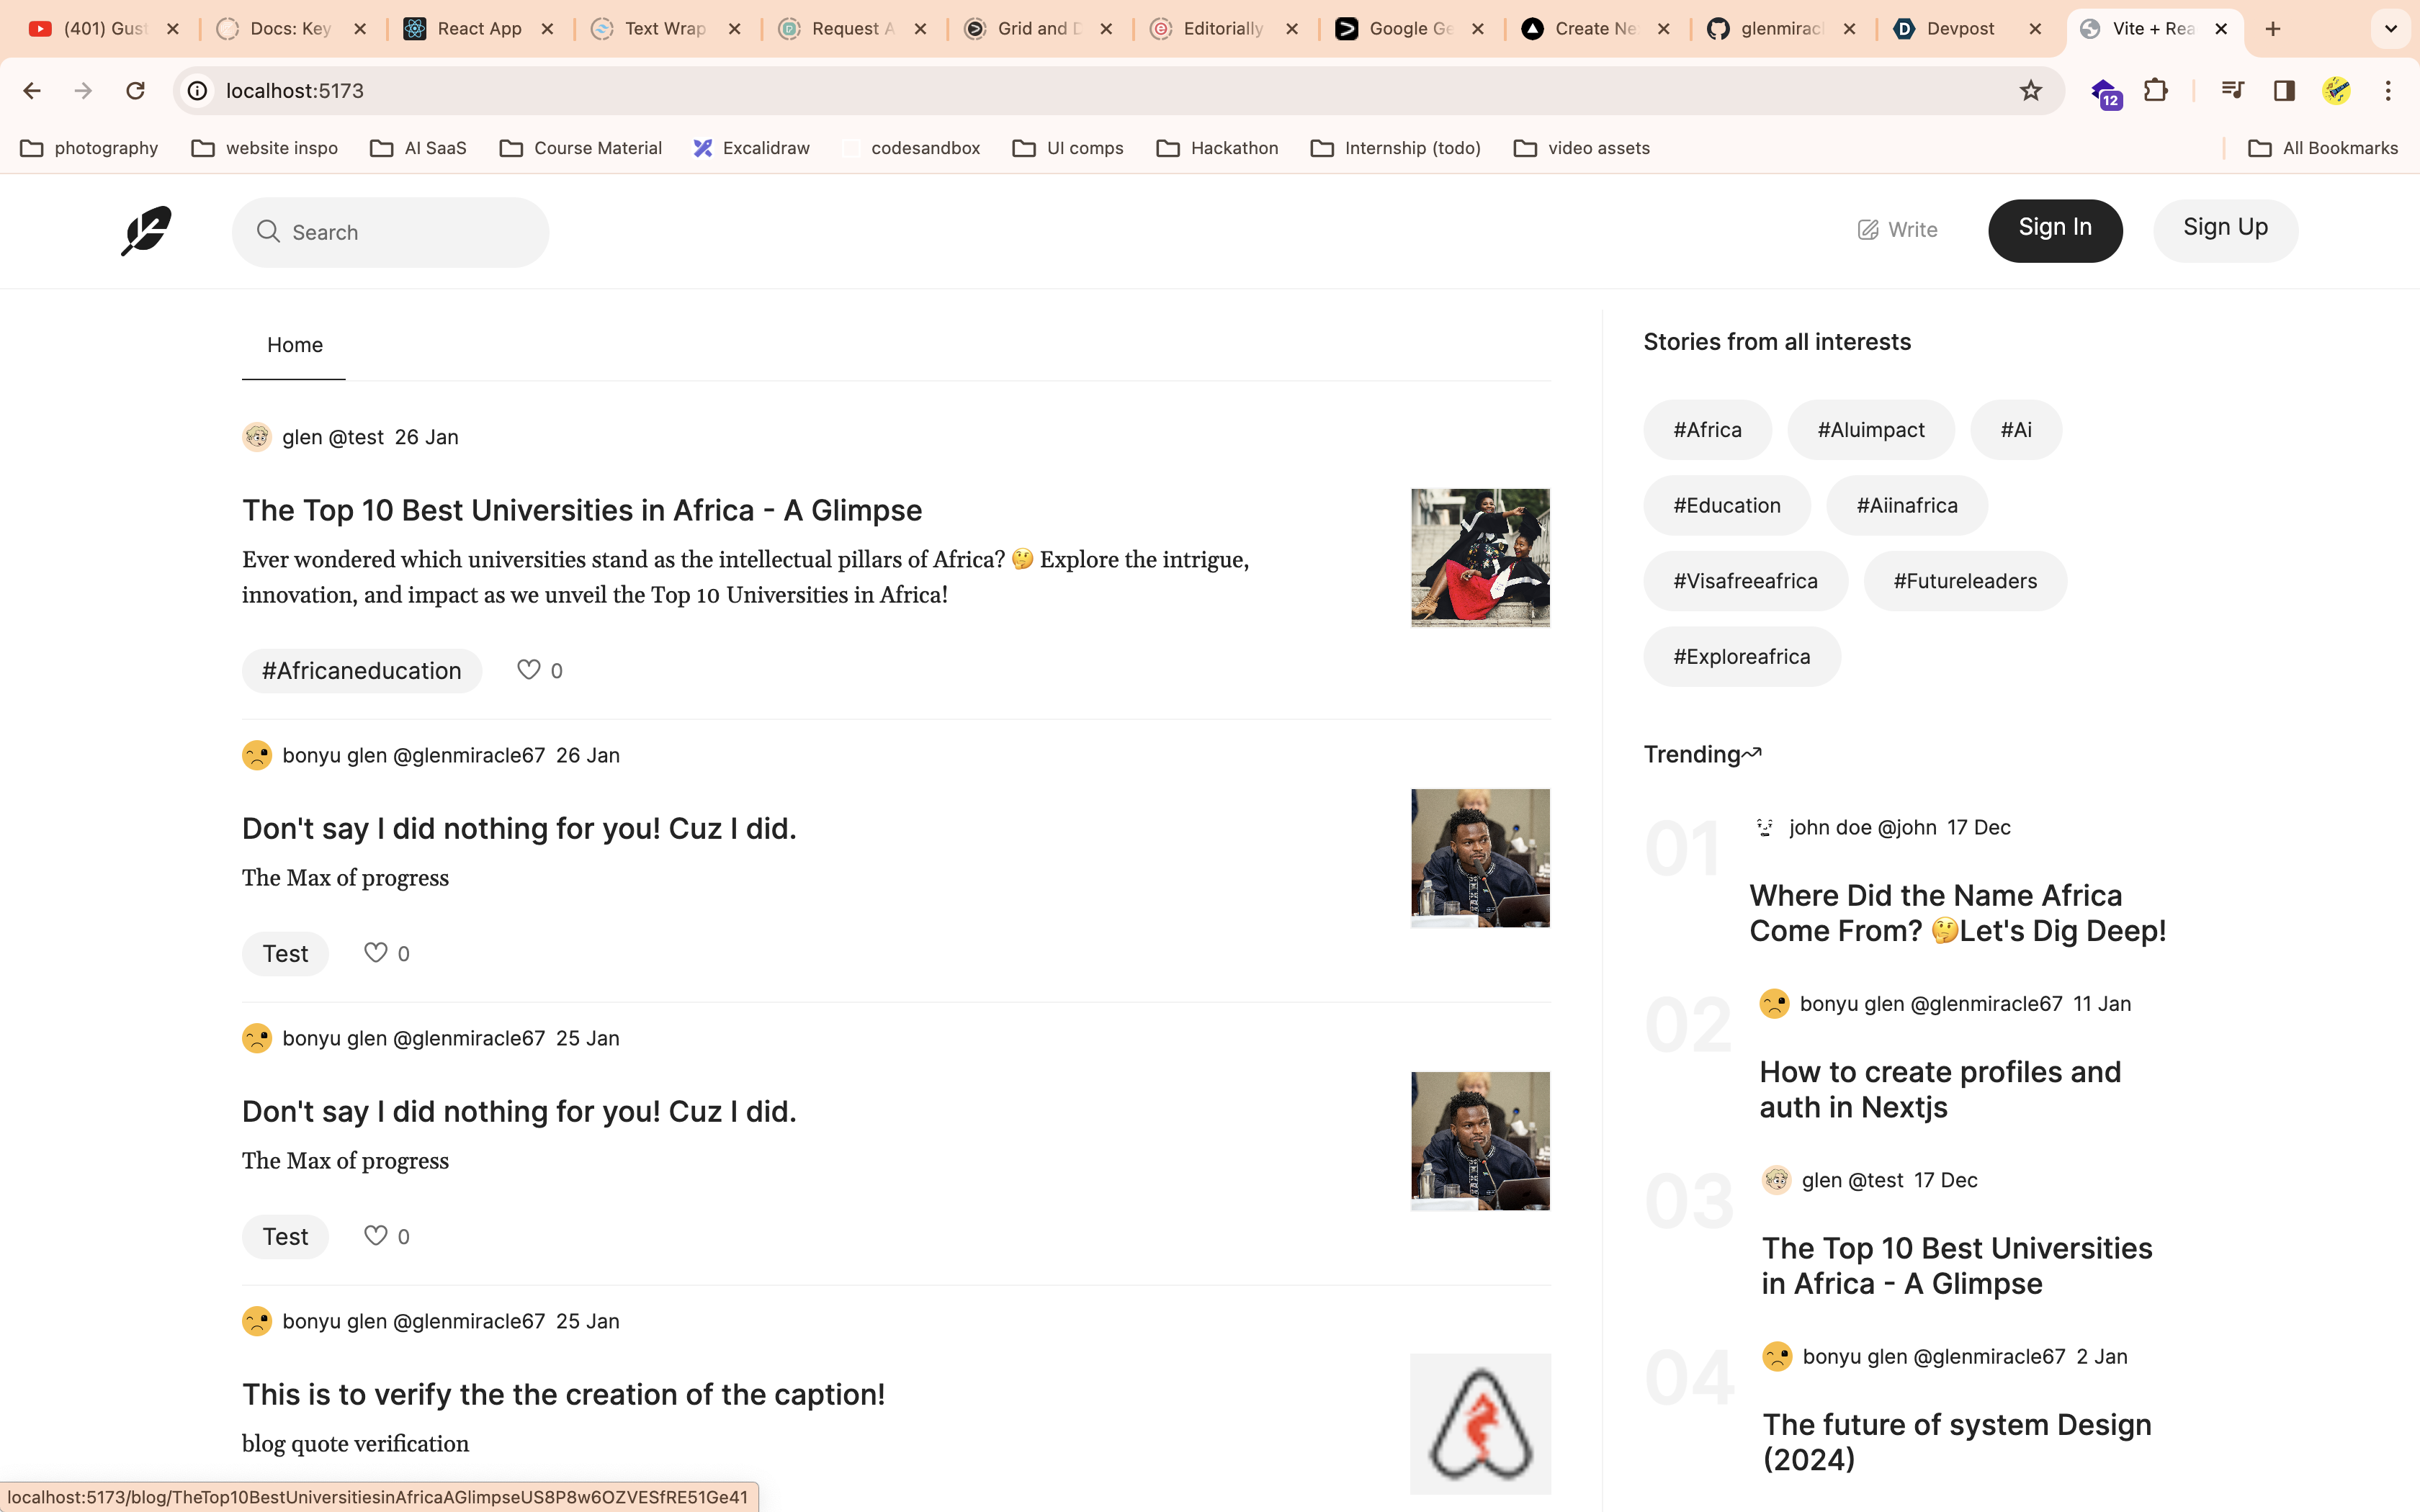The height and width of the screenshot is (1512, 2420).
Task: Open the tab search chevron
Action: 2391,29
